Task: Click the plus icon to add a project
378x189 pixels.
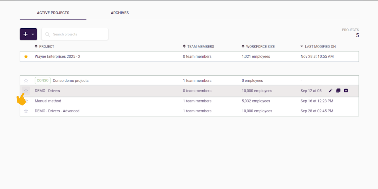Action: click(x=25, y=34)
